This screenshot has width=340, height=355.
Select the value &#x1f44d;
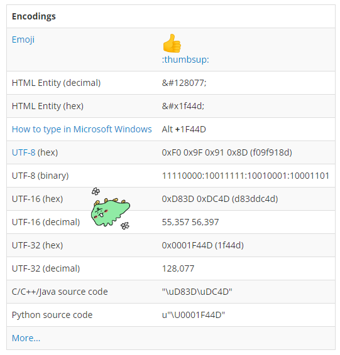183,106
